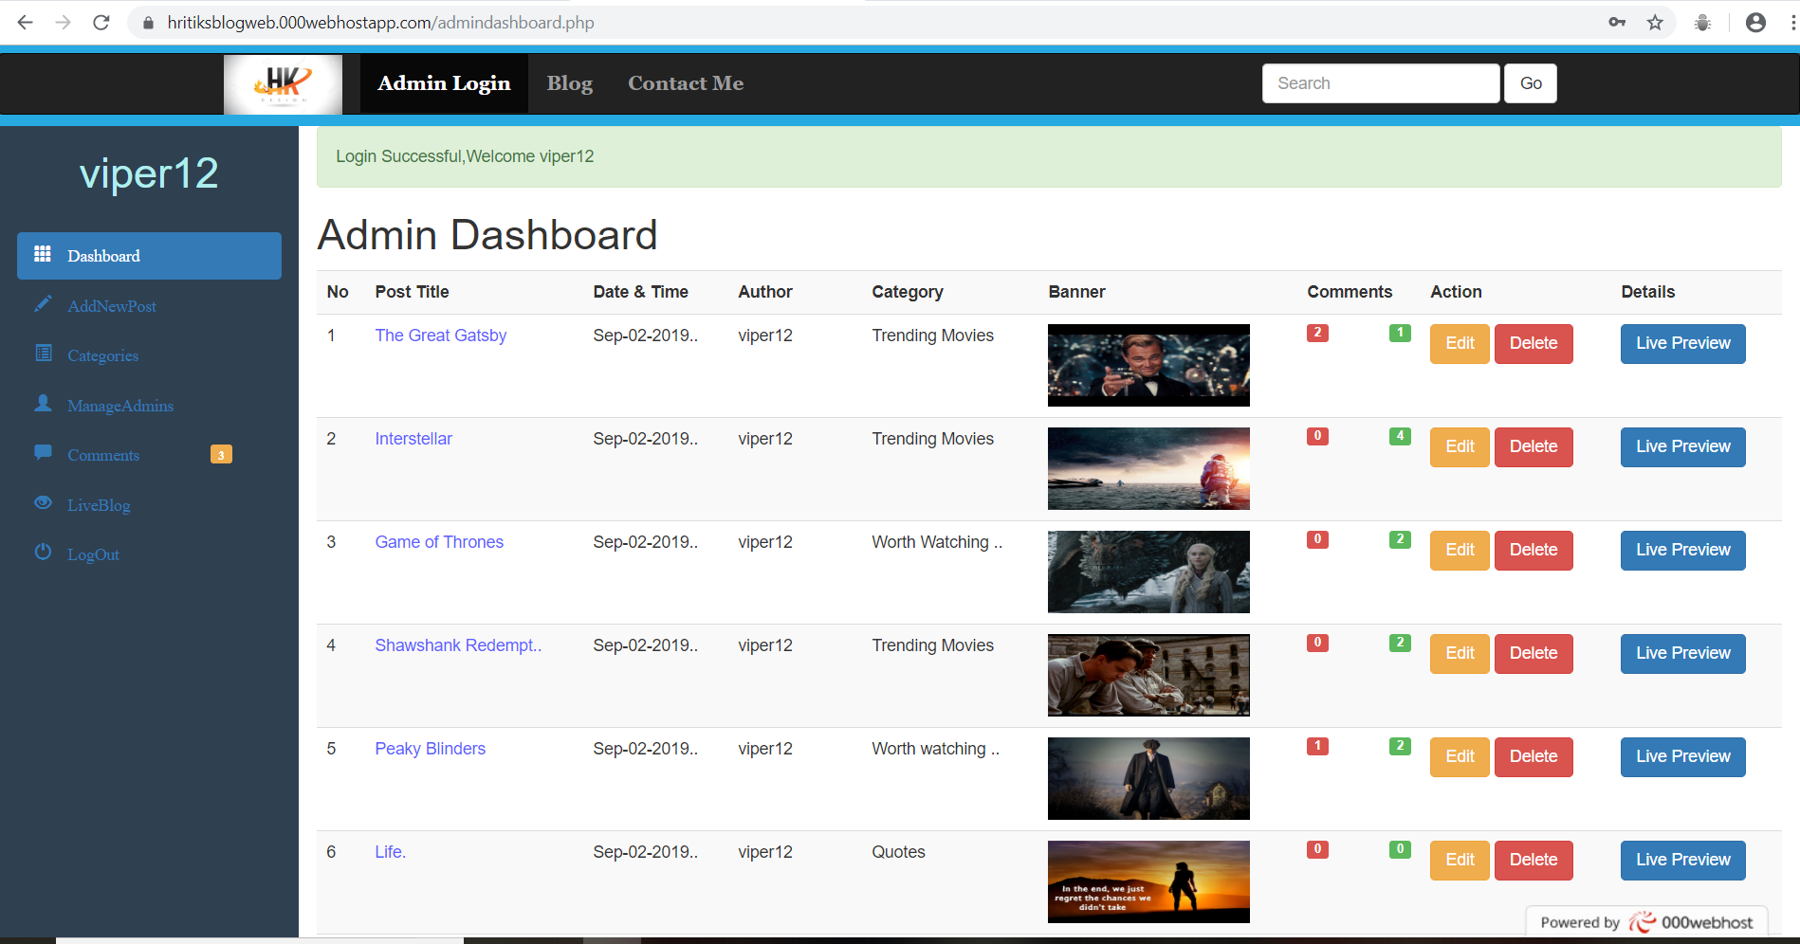Click the Peaky Blinders banner thumbnail

pos(1148,778)
